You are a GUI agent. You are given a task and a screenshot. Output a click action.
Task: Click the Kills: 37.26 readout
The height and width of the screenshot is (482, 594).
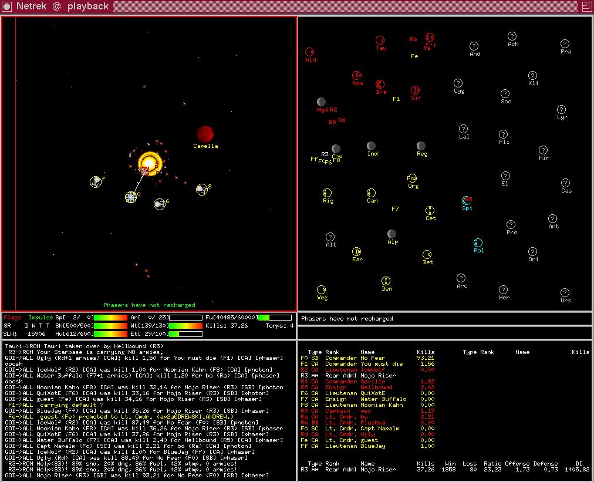(227, 325)
